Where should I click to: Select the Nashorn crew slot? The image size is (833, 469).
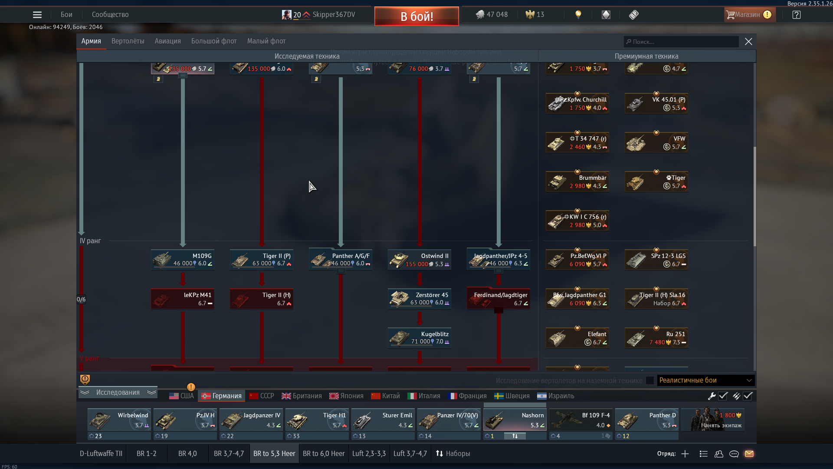coord(515,420)
